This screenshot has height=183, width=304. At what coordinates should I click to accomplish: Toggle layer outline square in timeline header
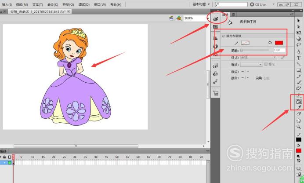(x=10, y=157)
